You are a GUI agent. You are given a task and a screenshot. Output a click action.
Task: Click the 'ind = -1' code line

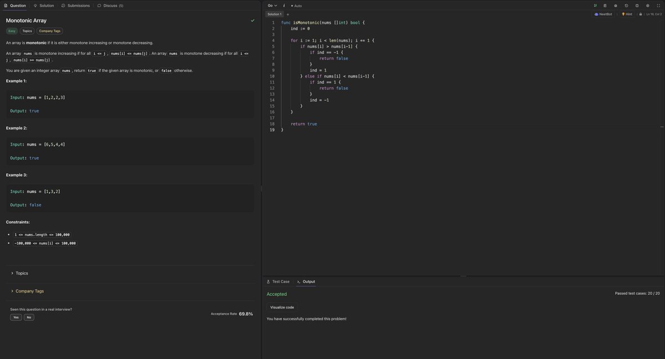[x=319, y=100]
